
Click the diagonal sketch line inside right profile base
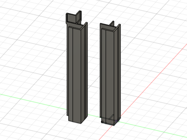coord(111,117)
